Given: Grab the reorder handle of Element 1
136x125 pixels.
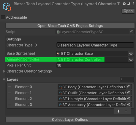Looking at the screenshot, I should 10,93.
